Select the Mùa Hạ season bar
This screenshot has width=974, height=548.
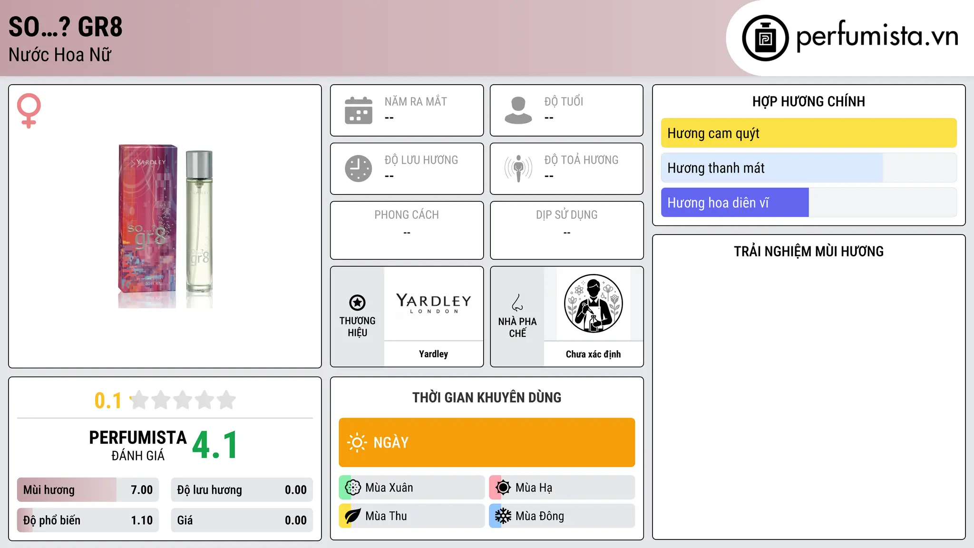[562, 488]
